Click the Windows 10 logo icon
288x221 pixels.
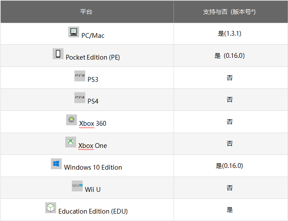(x=56, y=164)
